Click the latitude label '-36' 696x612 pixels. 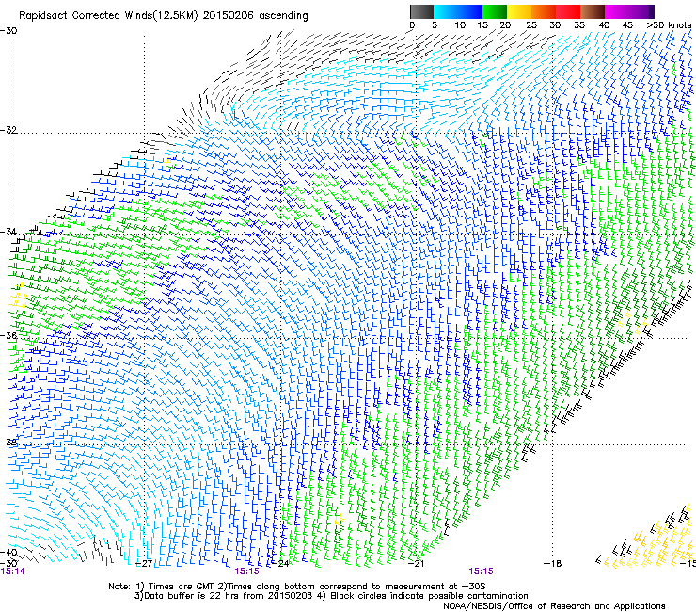coord(8,335)
